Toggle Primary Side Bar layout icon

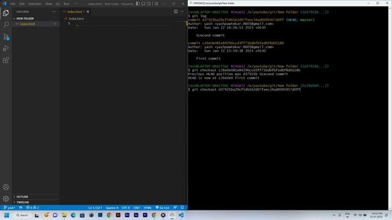[138, 4]
